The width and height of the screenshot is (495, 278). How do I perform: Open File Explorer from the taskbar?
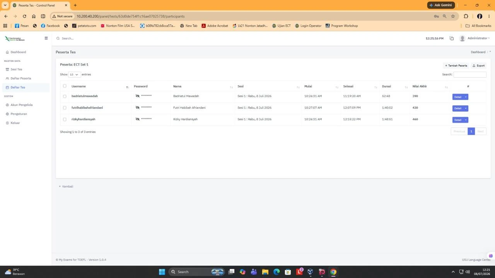tap(265, 272)
